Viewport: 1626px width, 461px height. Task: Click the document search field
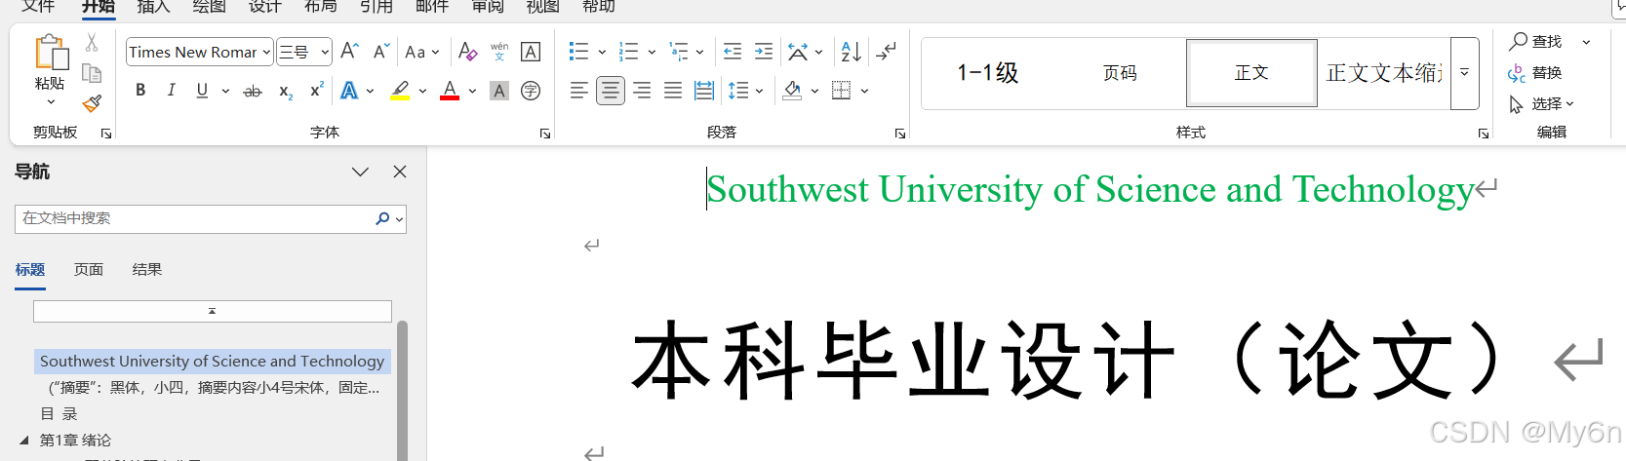pyautogui.click(x=211, y=218)
